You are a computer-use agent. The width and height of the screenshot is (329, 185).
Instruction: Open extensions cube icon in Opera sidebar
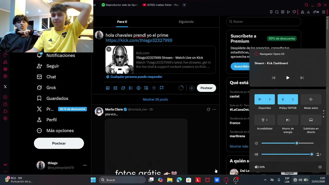[x=5, y=112]
